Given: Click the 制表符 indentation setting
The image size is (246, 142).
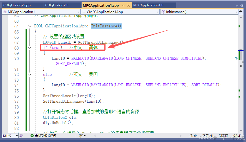Looking at the screenshot, I should pyautogui.click(x=223, y=136).
